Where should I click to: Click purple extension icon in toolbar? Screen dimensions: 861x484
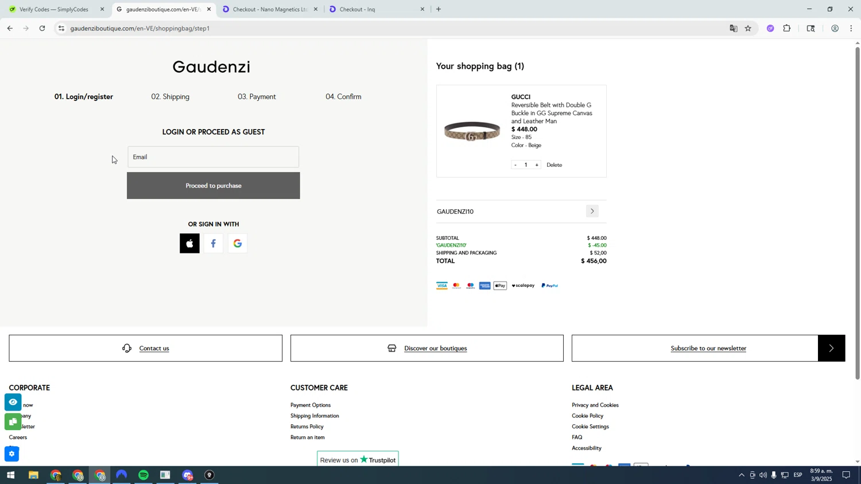[x=770, y=28]
